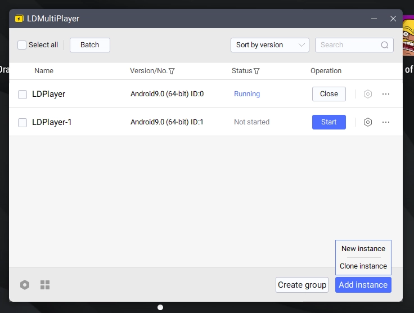Image resolution: width=414 pixels, height=313 pixels.
Task: Choose Clone instance from the popup menu
Action: [363, 266]
